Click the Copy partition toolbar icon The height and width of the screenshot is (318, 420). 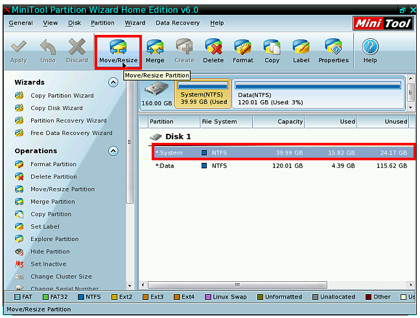272,51
